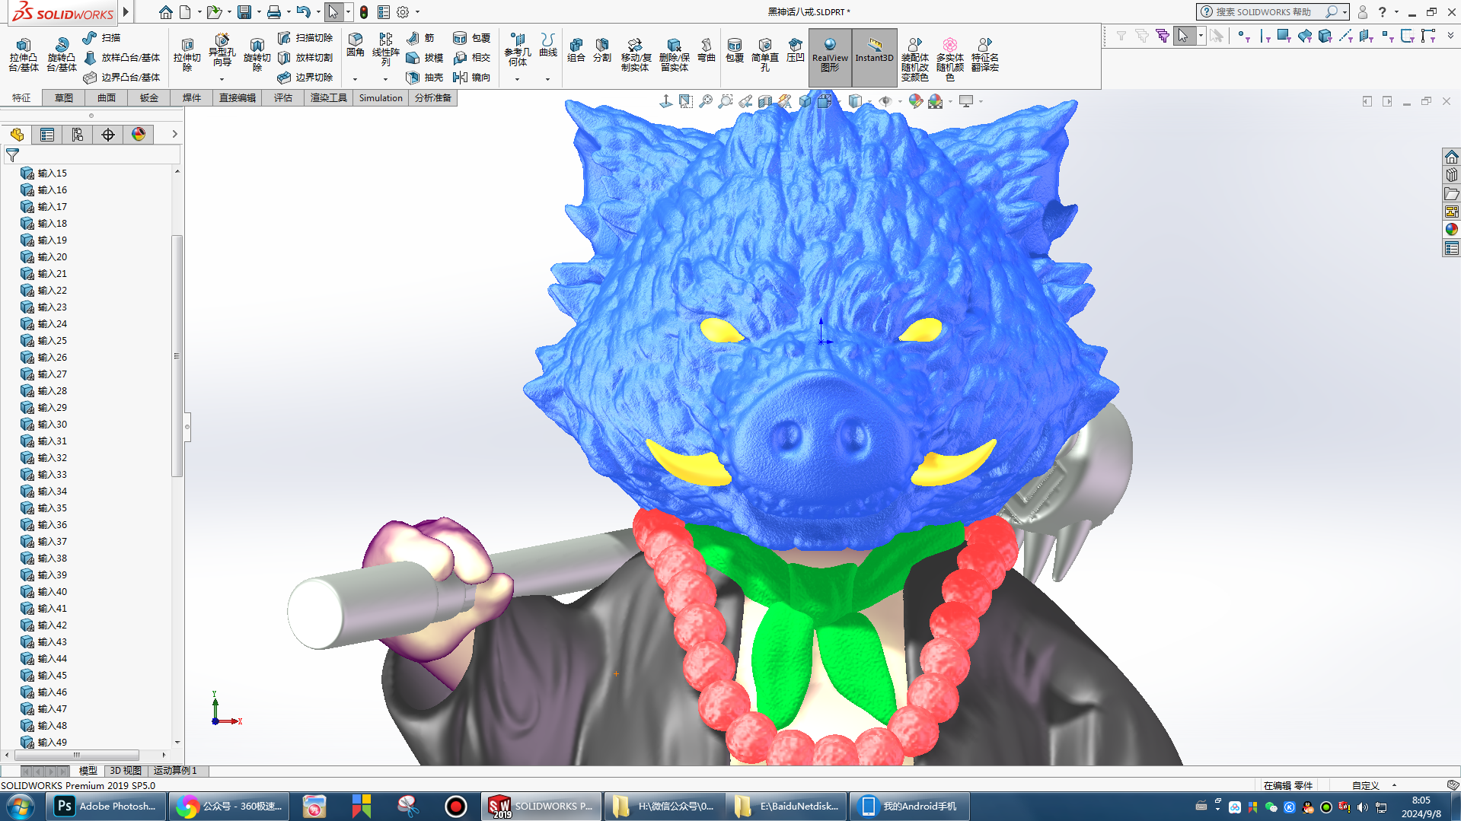The width and height of the screenshot is (1461, 821).
Task: Select tree item 输入20
Action: [53, 257]
